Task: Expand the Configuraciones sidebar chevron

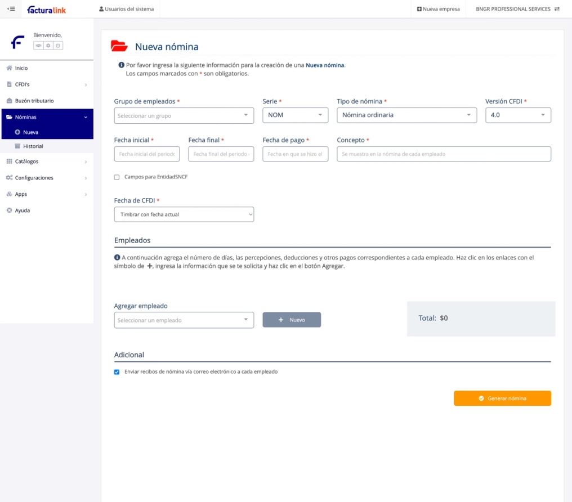Action: click(86, 178)
